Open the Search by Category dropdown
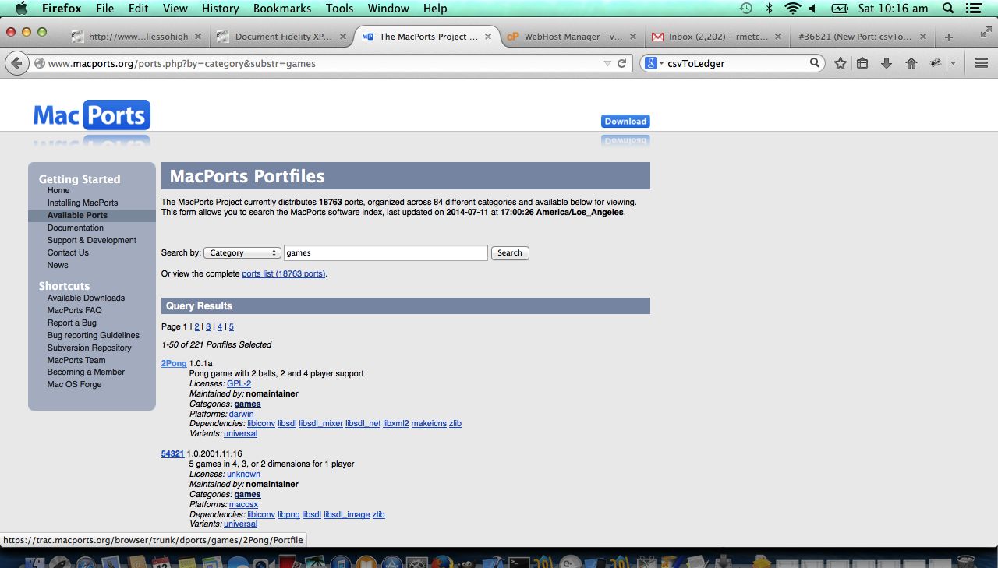Image resolution: width=998 pixels, height=568 pixels. [242, 252]
